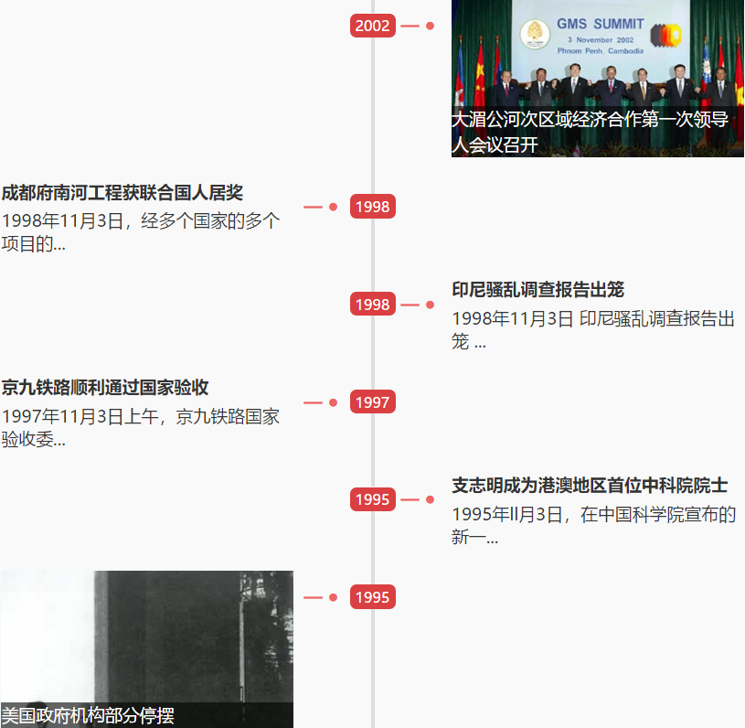Open caption 美国政府机构部分停摆

tap(88, 716)
